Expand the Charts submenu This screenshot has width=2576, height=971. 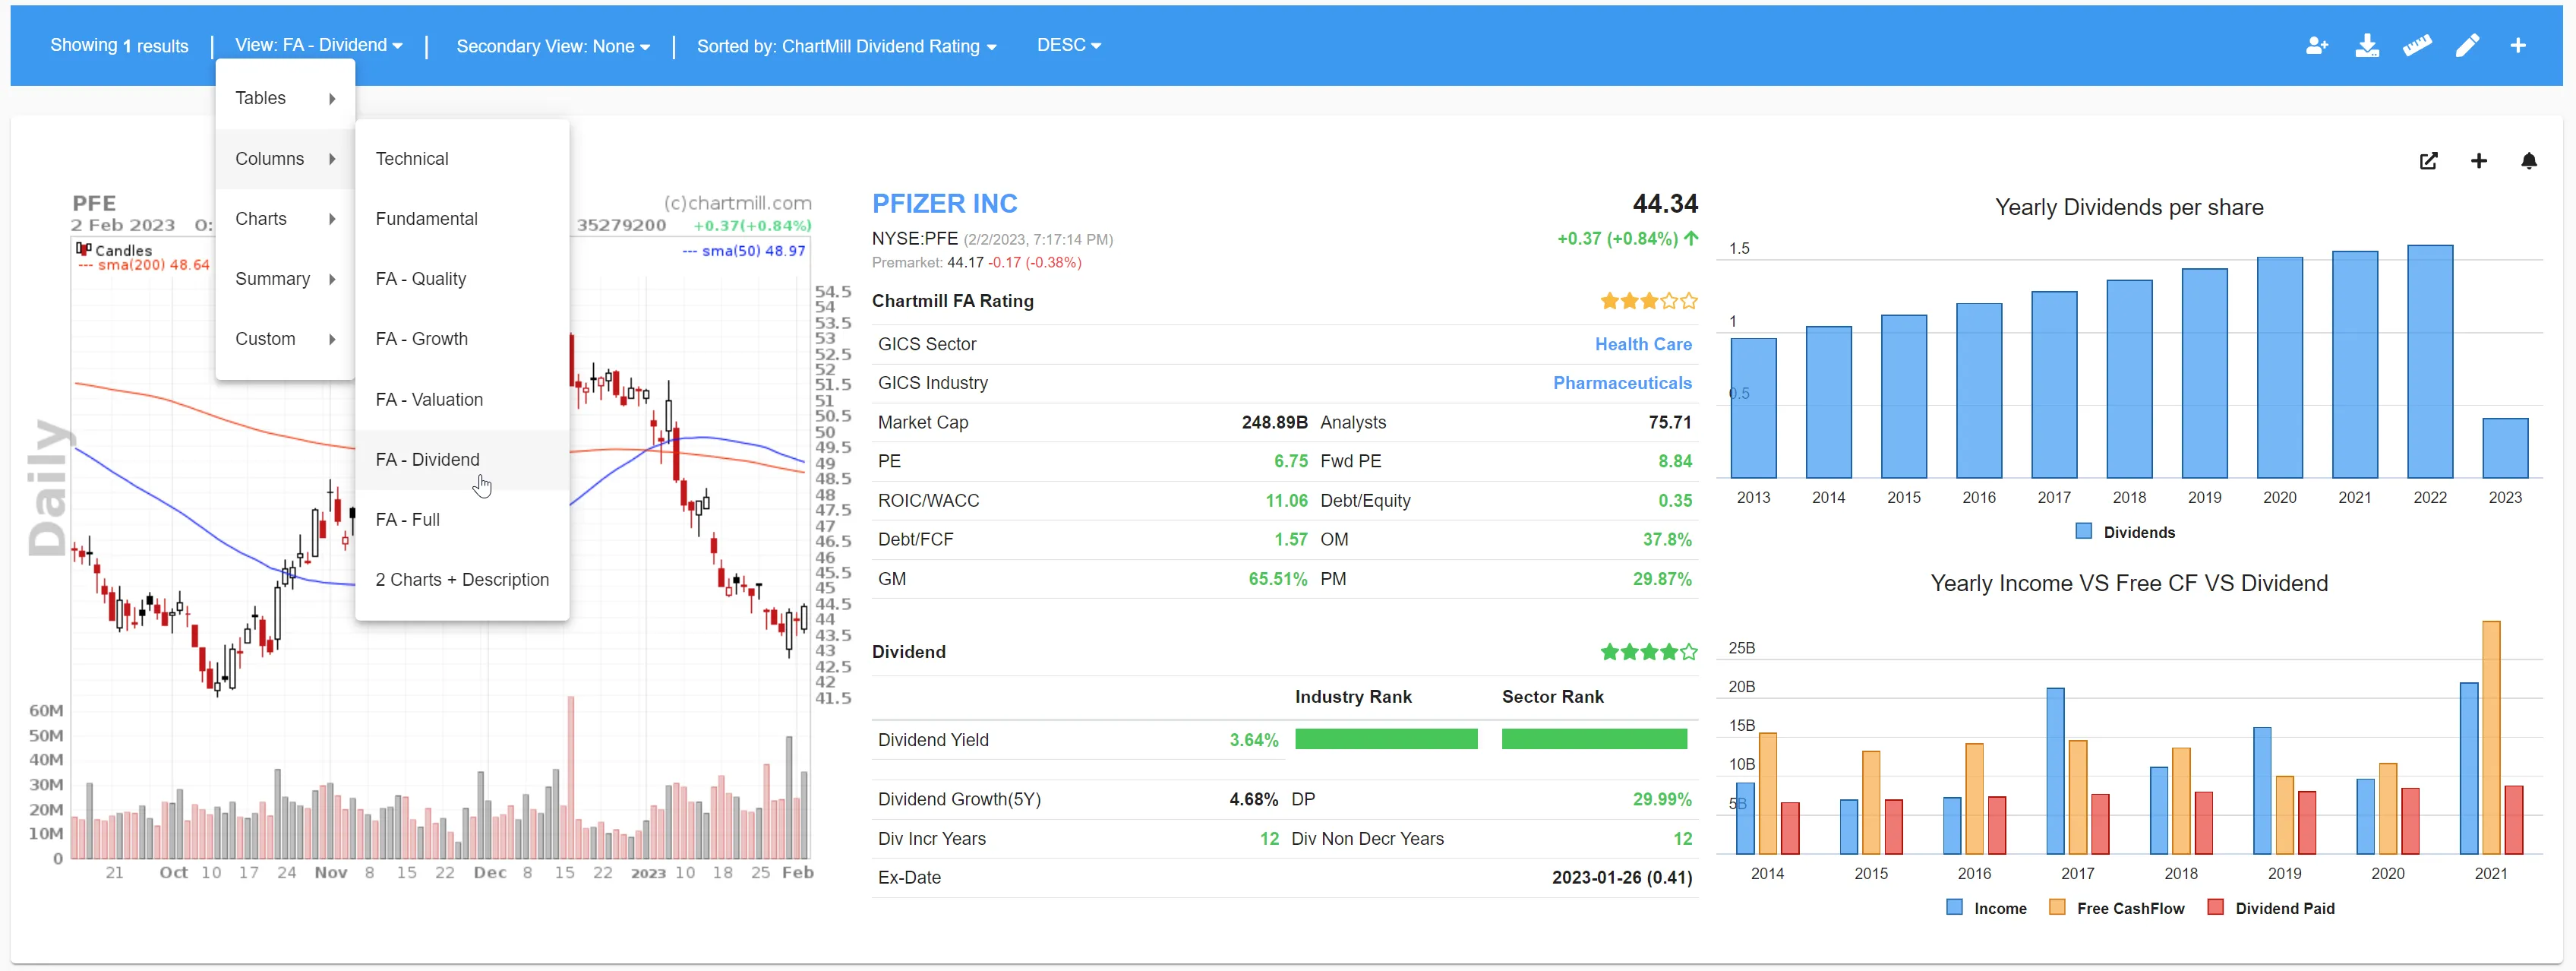point(285,219)
